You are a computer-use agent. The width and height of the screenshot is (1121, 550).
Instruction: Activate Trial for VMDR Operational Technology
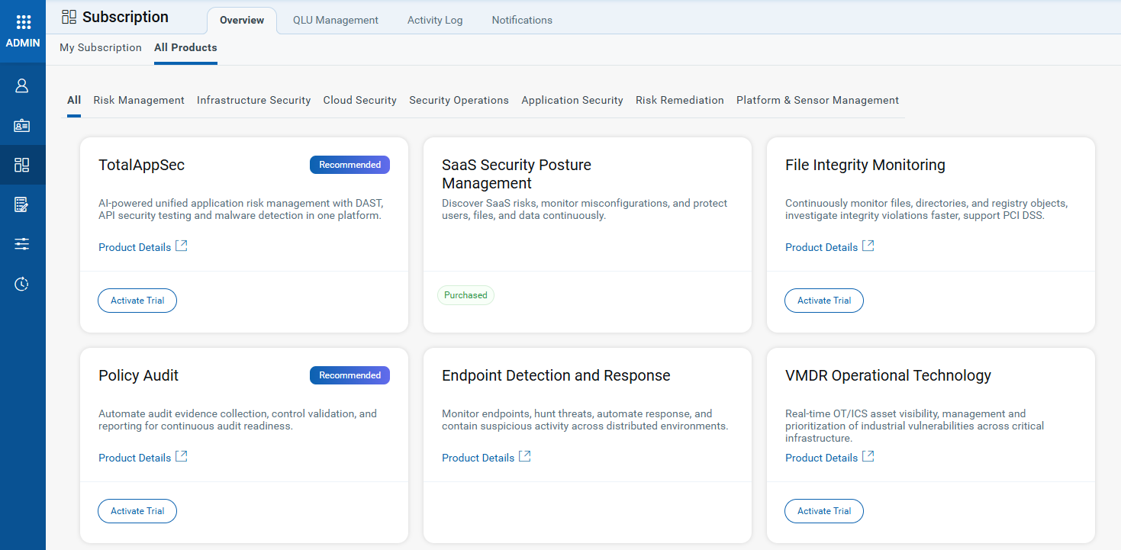tap(824, 511)
